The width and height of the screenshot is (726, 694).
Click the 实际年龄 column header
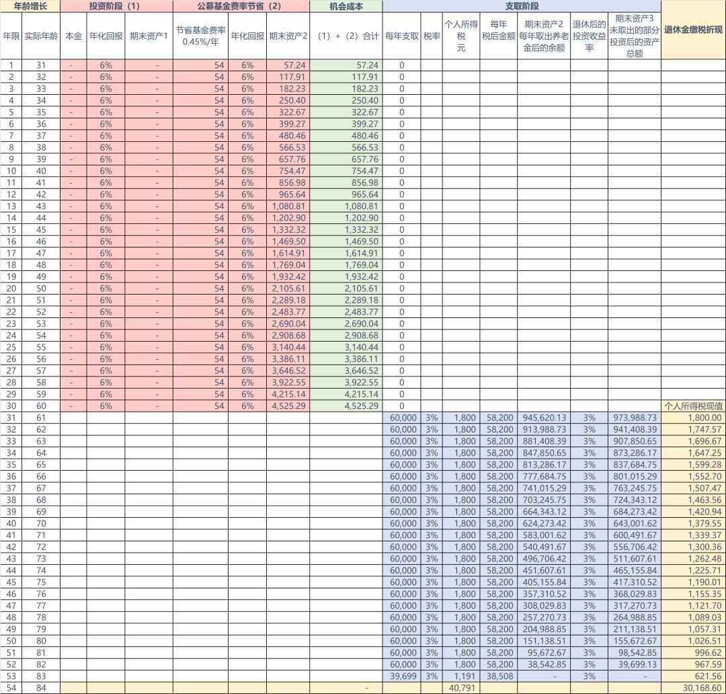point(41,36)
